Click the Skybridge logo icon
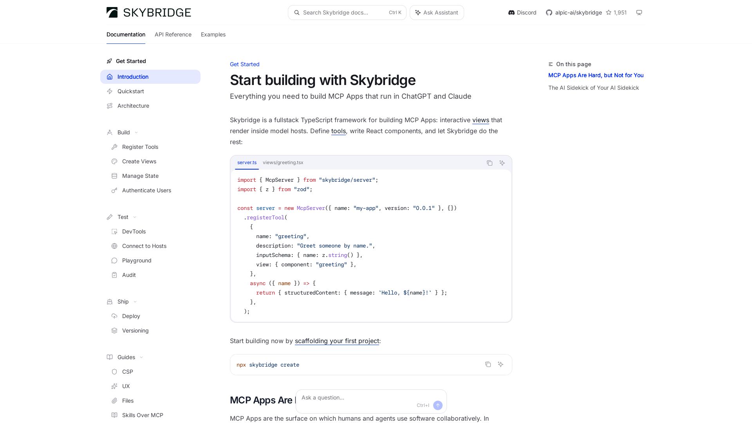Viewport: 752px width, 423px height. 112,13
